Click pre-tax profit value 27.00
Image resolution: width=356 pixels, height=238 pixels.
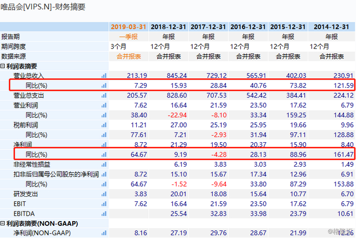pos(179,125)
